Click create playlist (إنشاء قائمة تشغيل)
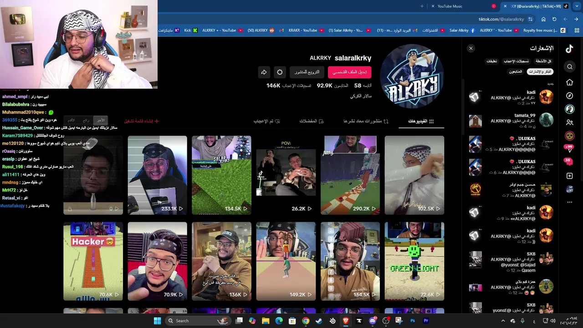583x328 pixels. 142,121
